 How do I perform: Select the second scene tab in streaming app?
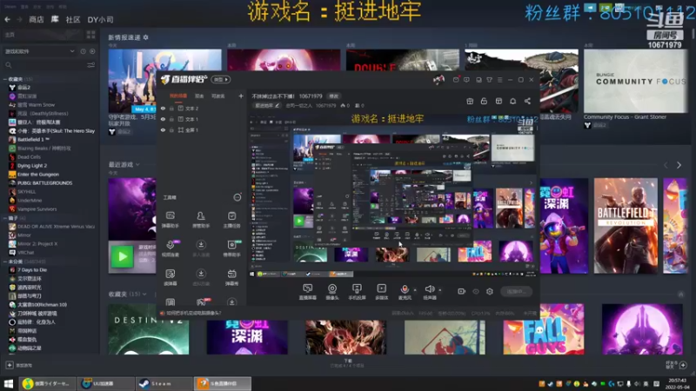pyautogui.click(x=199, y=96)
